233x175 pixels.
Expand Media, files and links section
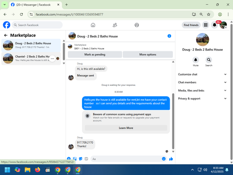pos(202,91)
